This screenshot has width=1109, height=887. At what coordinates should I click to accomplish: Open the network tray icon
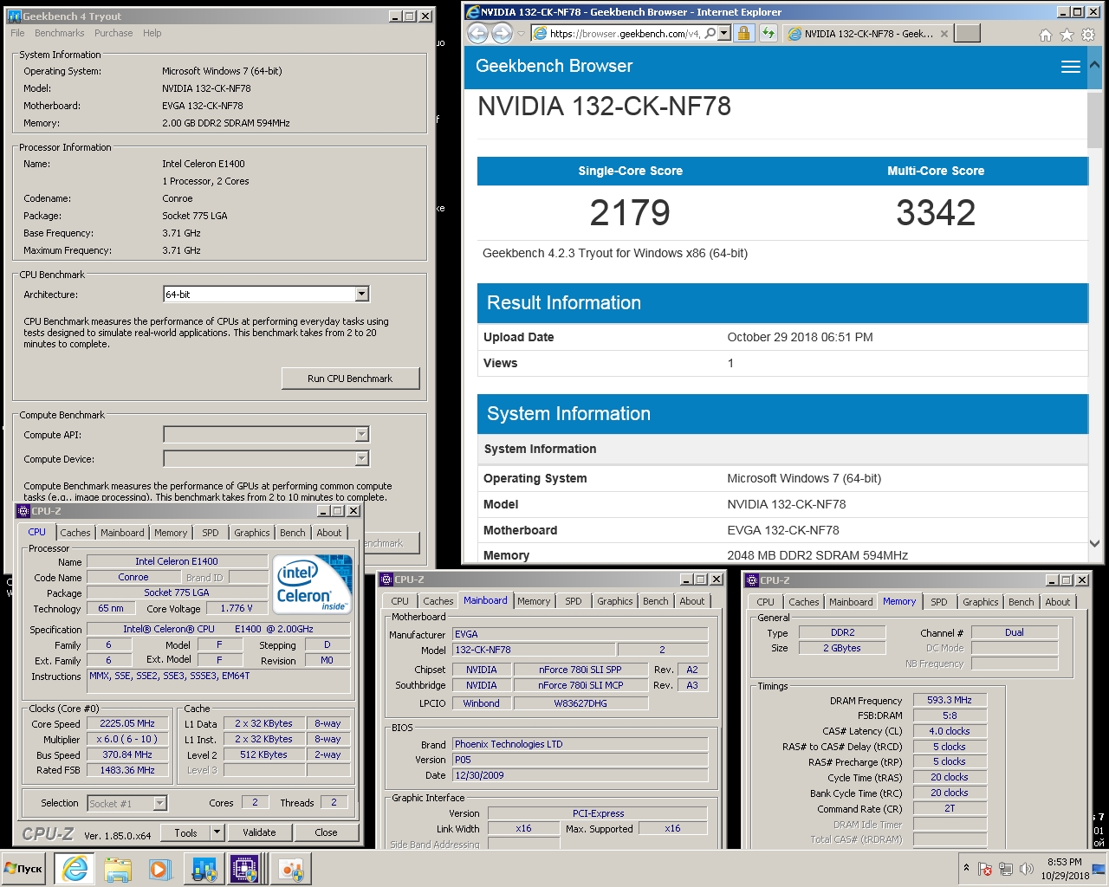pos(1006,869)
